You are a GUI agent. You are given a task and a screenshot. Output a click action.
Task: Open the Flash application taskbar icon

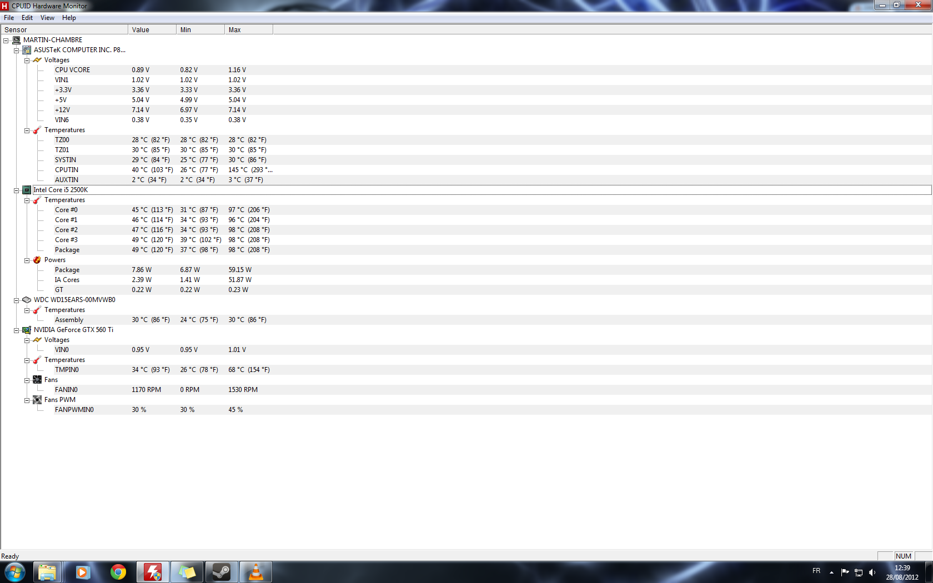click(153, 572)
